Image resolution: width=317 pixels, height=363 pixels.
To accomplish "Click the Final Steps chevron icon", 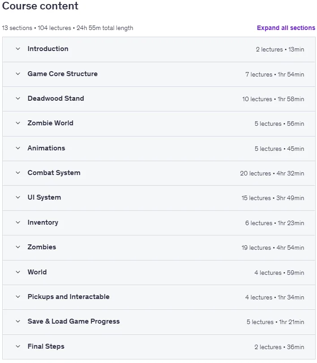I will click(x=18, y=346).
